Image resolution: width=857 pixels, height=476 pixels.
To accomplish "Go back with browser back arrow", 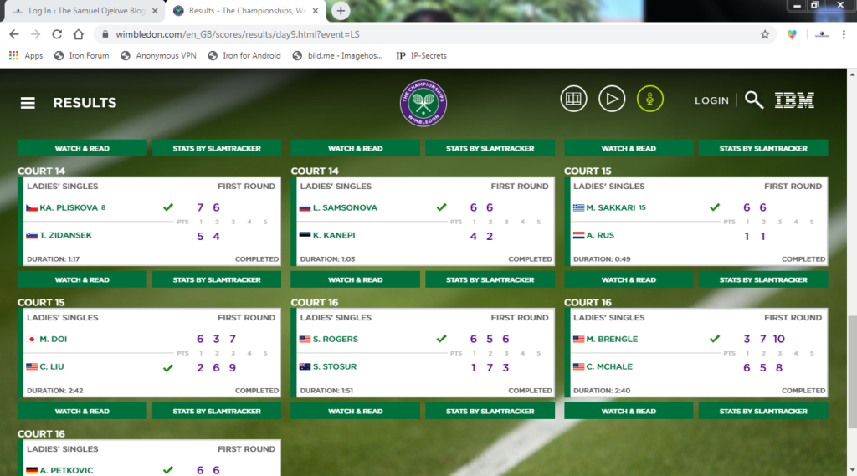I will (14, 34).
